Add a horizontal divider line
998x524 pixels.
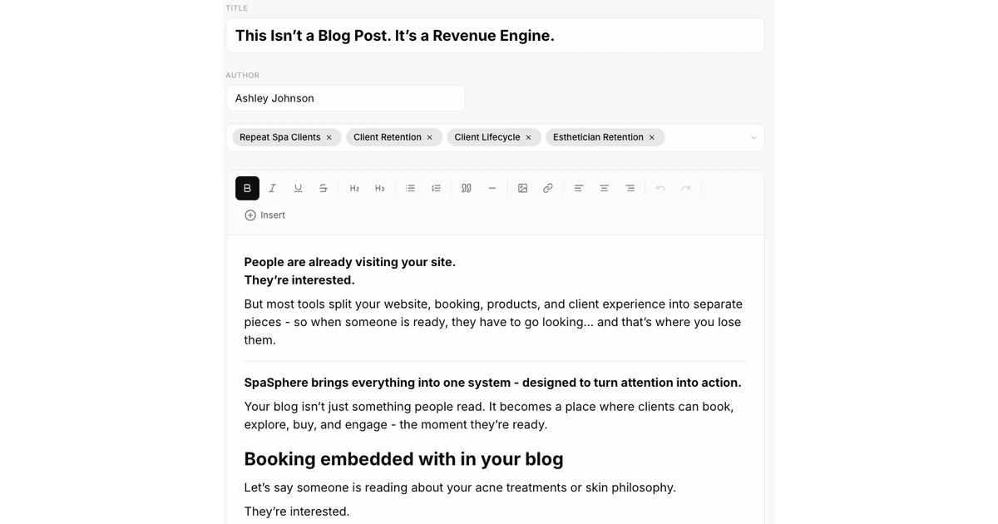pos(492,189)
